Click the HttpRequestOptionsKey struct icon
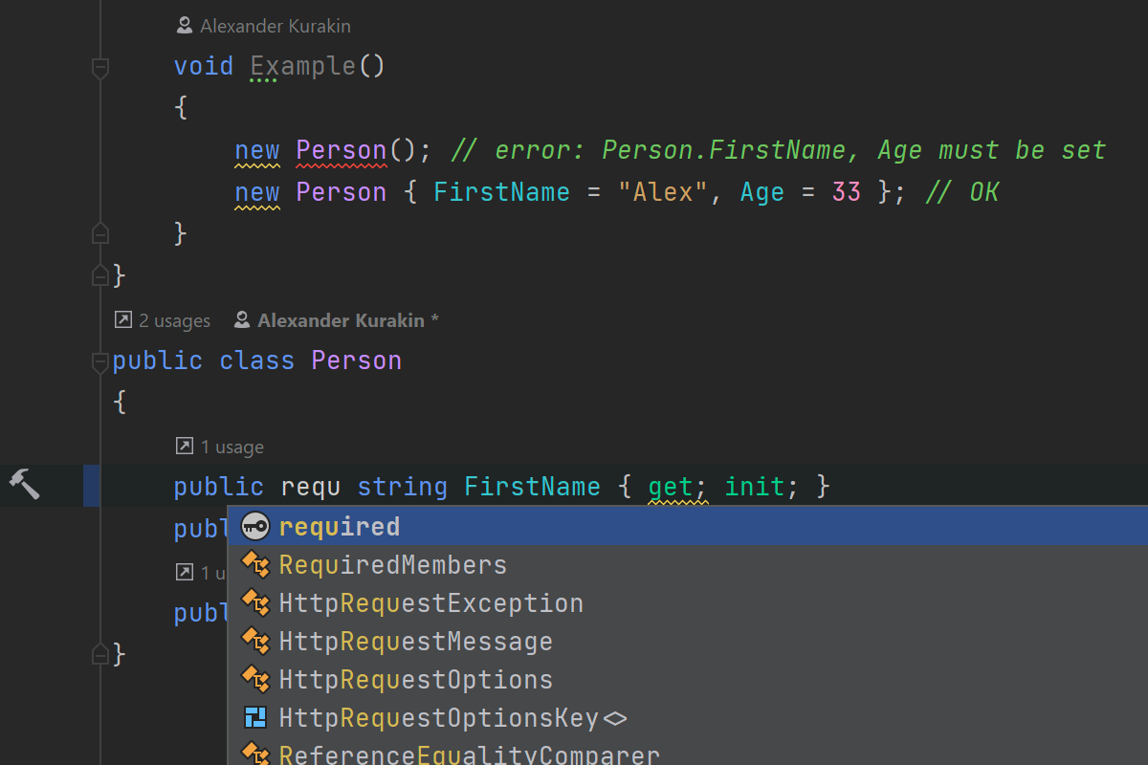The image size is (1148, 765). tap(255, 718)
